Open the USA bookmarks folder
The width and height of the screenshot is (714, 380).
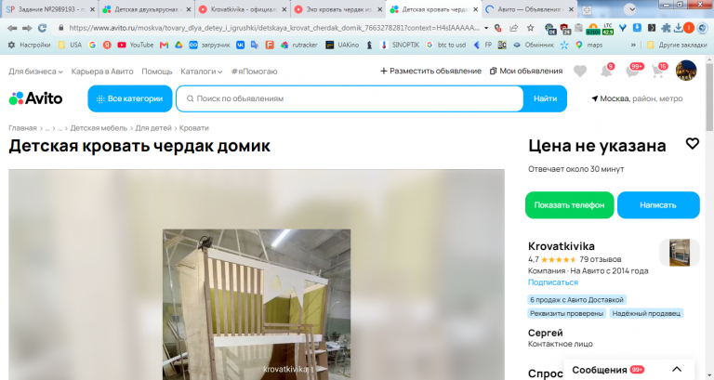[x=70, y=45]
